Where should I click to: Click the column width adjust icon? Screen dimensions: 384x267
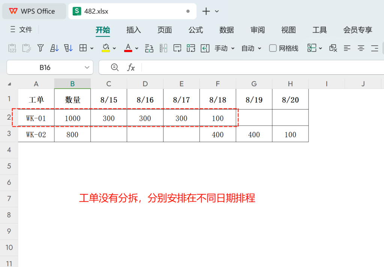(163, 48)
